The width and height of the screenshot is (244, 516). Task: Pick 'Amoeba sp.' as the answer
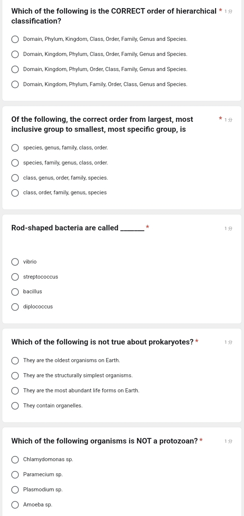(x=15, y=505)
